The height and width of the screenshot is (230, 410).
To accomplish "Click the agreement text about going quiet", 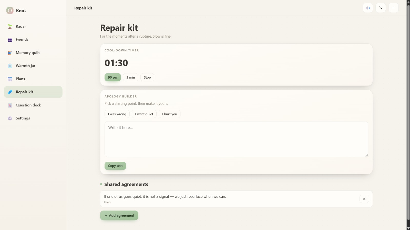I will point(165,196).
